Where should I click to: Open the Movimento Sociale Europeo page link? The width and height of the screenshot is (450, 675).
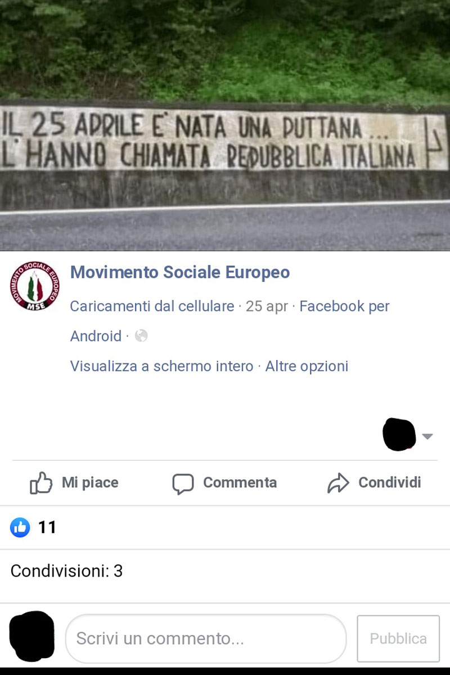point(180,272)
